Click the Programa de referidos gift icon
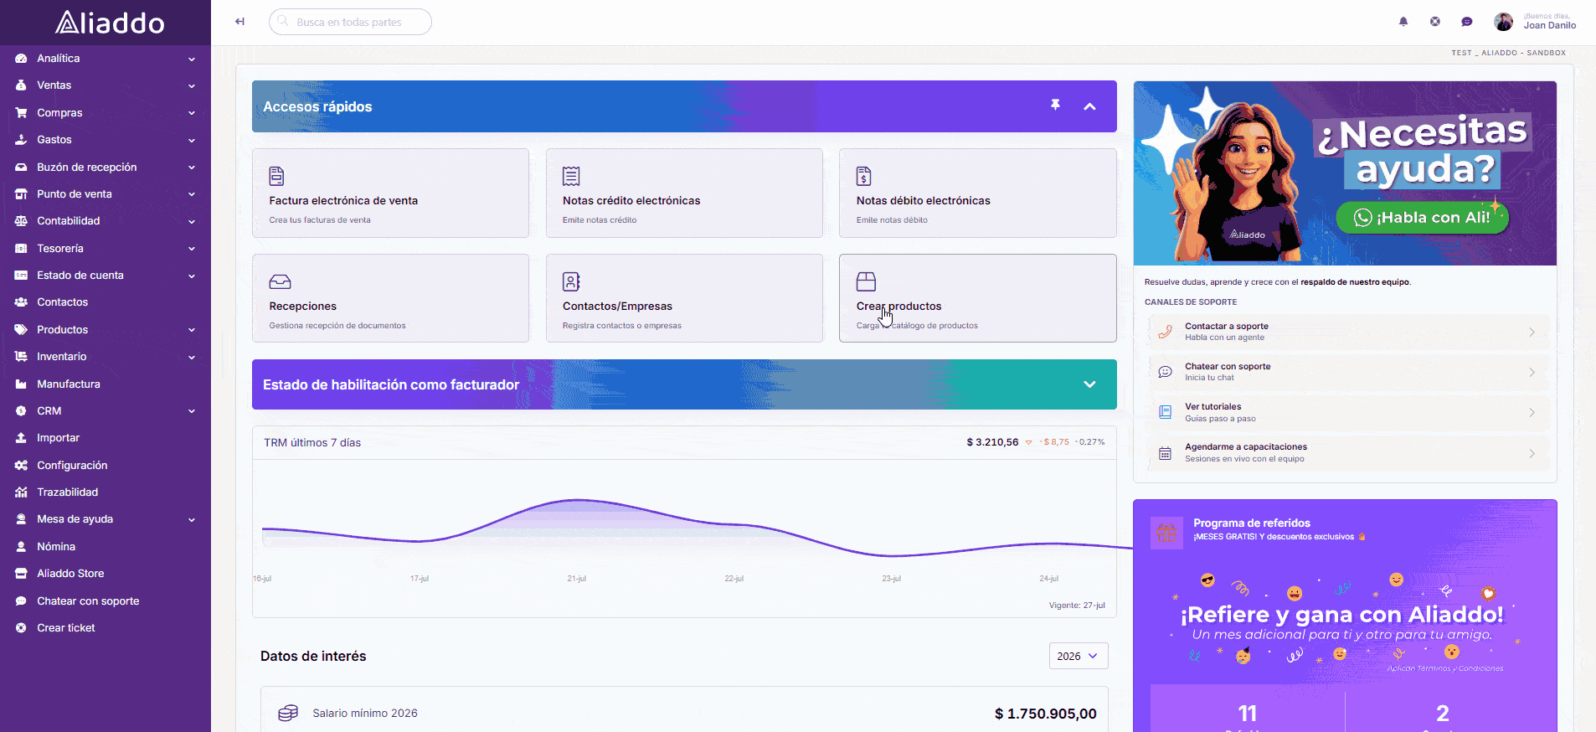 click(x=1166, y=532)
